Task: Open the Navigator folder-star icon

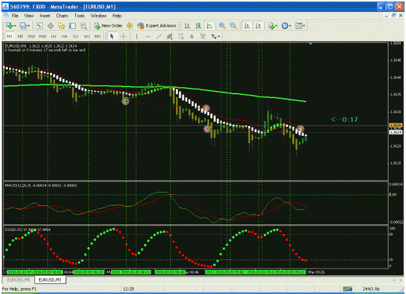Action: point(61,25)
